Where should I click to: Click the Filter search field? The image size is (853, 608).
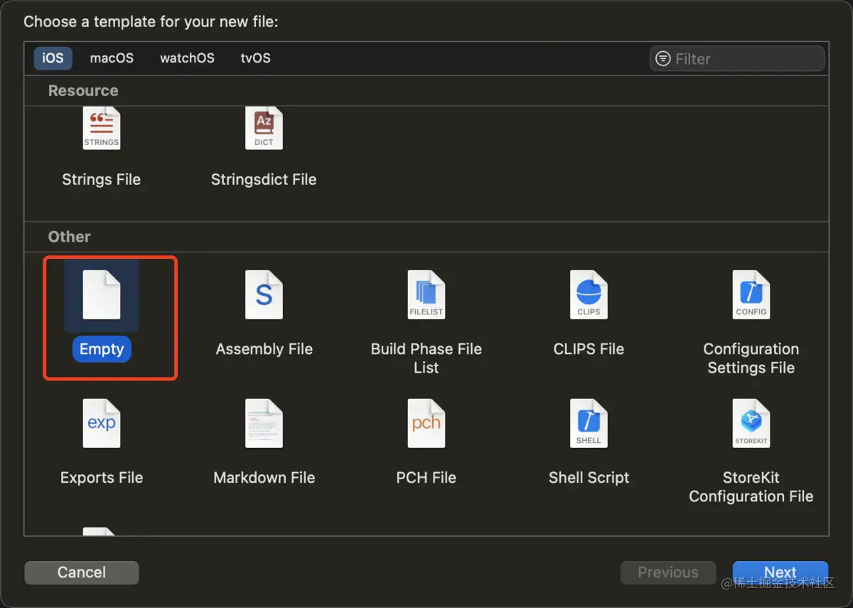[746, 59]
